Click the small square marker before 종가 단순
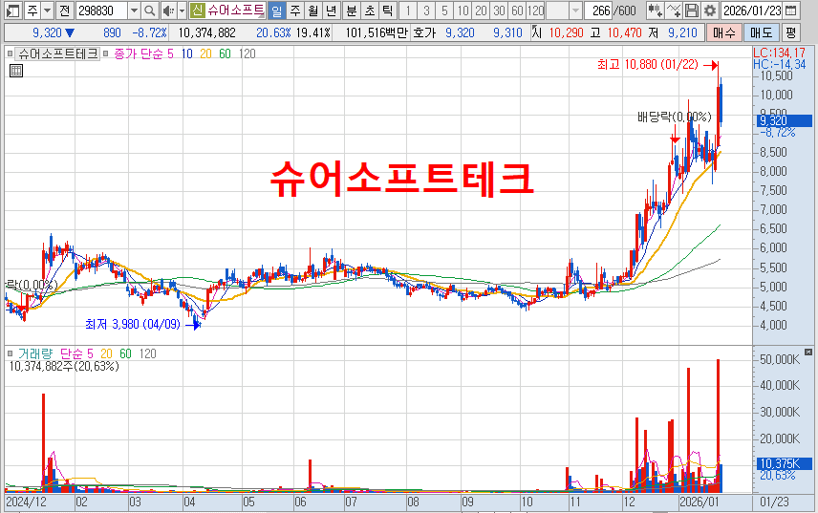818x513 pixels. pos(105,53)
